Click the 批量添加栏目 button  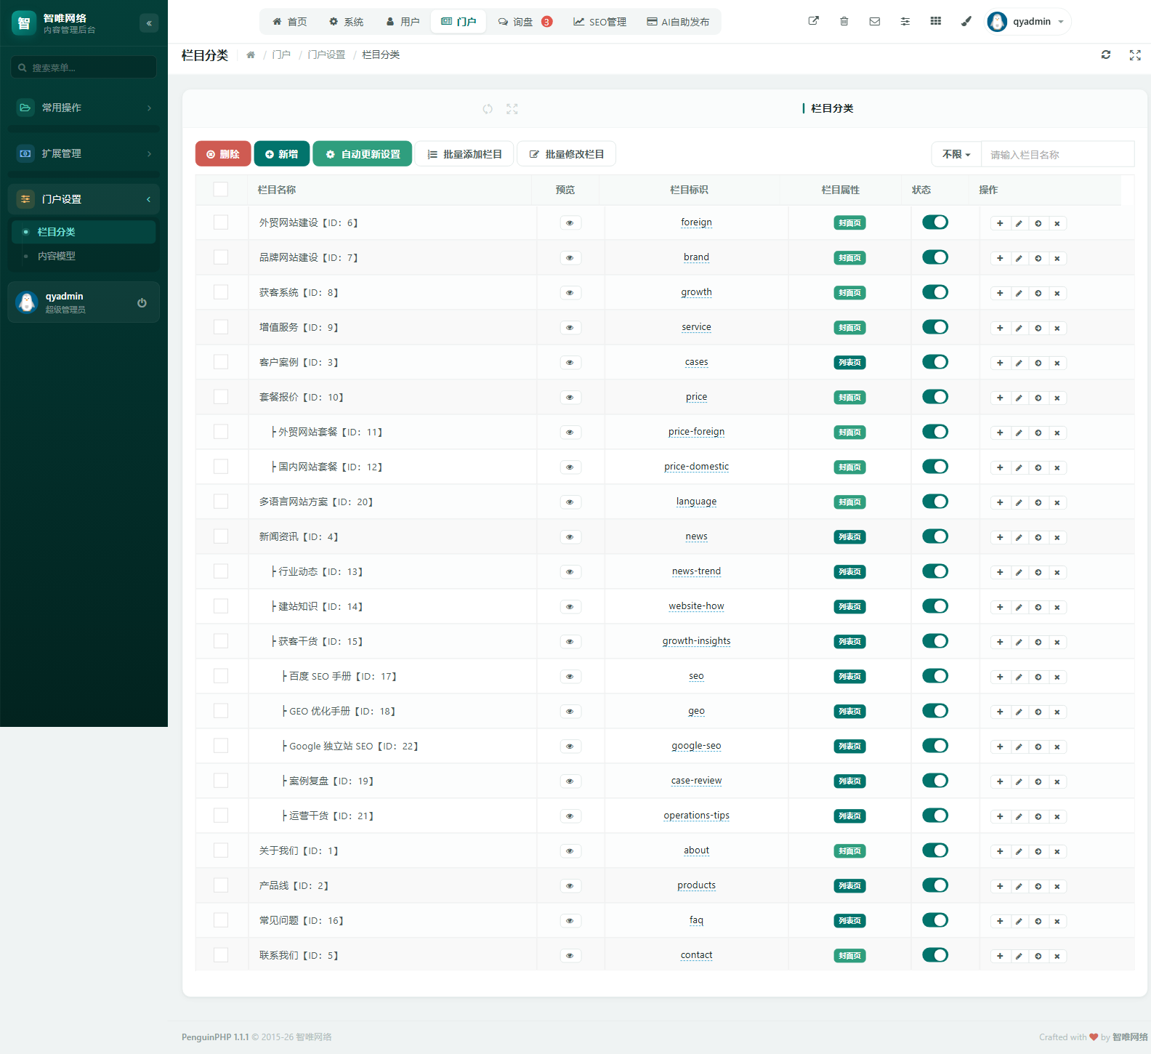coord(464,154)
